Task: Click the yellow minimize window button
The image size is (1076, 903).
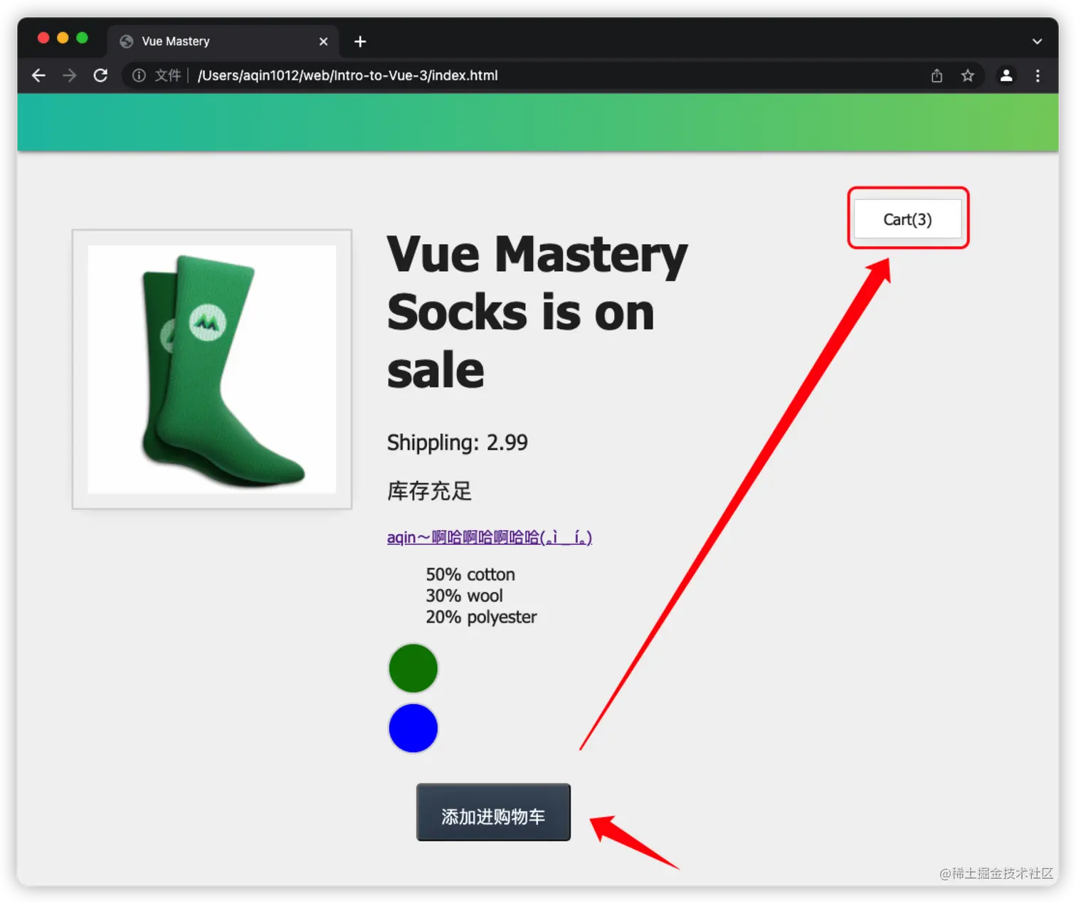Action: 63,38
